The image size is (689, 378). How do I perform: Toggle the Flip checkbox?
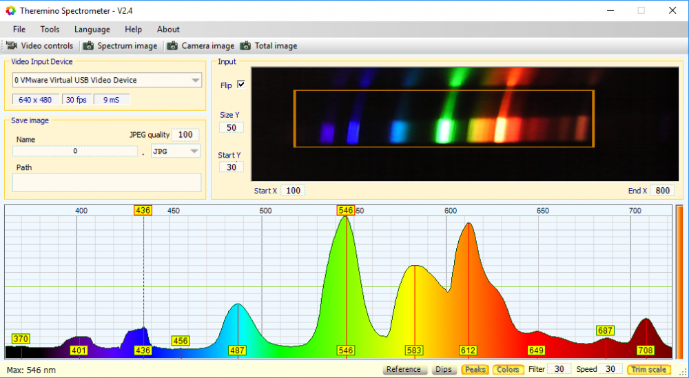tap(240, 84)
